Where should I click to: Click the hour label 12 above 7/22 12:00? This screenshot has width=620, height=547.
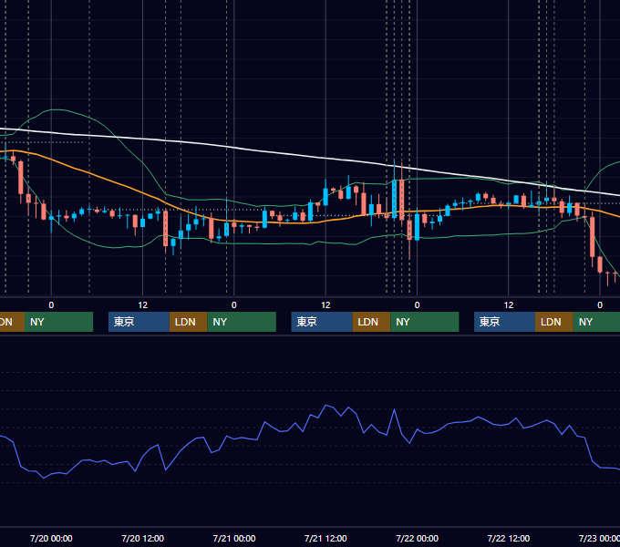click(509, 305)
